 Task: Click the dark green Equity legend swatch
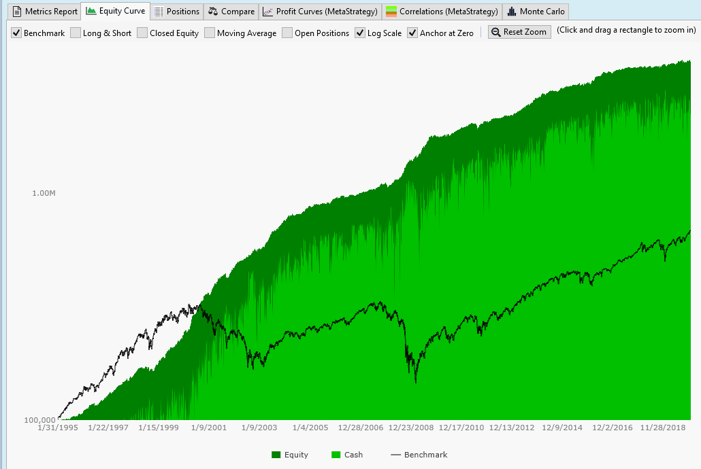pos(276,455)
